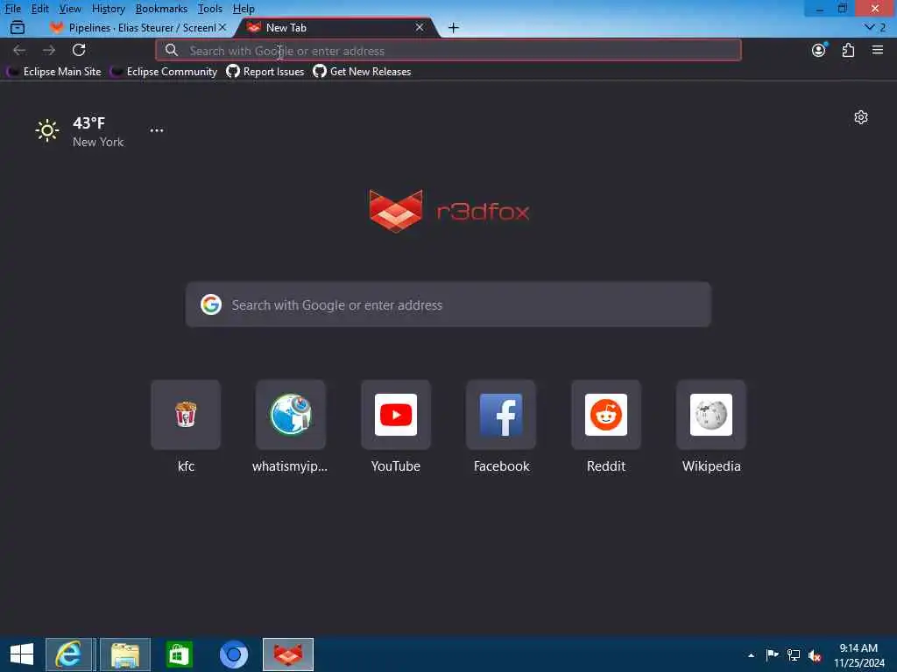This screenshot has height=672, width=897.
Task: Open Action Center flag tray icon
Action: [772, 654]
